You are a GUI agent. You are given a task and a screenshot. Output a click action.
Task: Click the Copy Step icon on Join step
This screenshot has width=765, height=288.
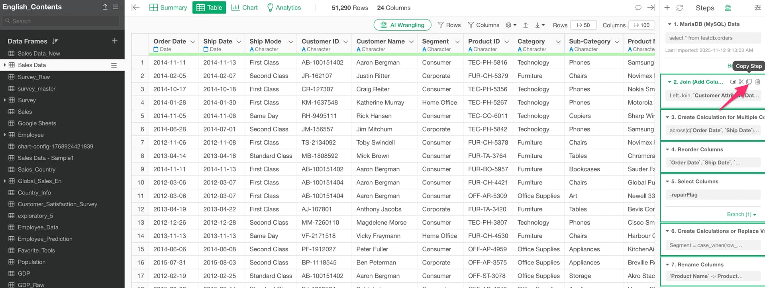[x=749, y=82]
